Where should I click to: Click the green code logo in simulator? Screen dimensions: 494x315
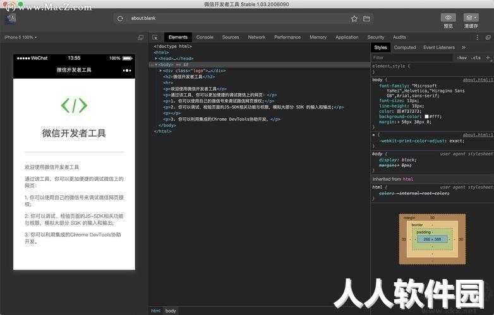tap(74, 105)
